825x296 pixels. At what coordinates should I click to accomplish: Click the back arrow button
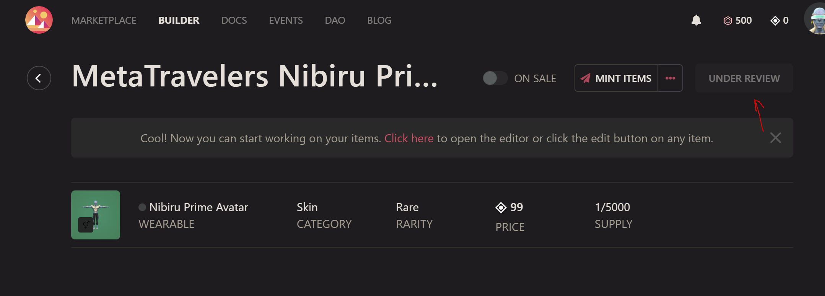pos(39,78)
